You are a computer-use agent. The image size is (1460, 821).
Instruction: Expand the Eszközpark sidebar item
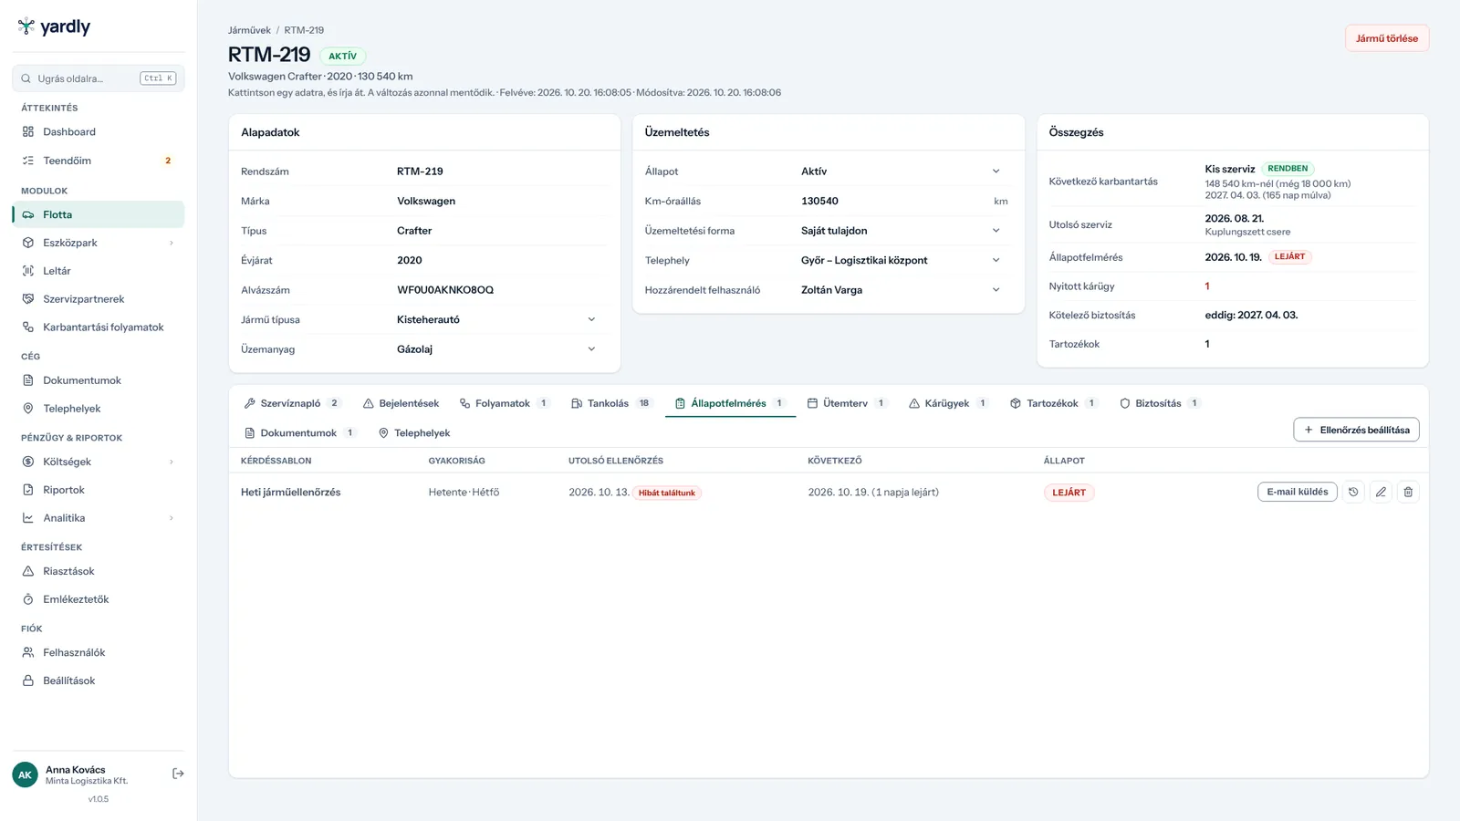click(99, 243)
